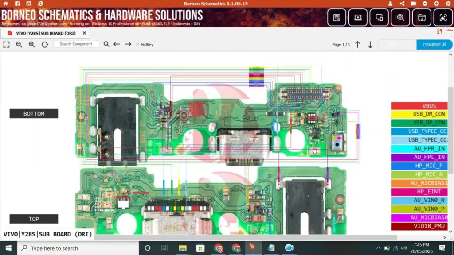Rotate the board view
The image size is (454, 255).
(x=45, y=45)
